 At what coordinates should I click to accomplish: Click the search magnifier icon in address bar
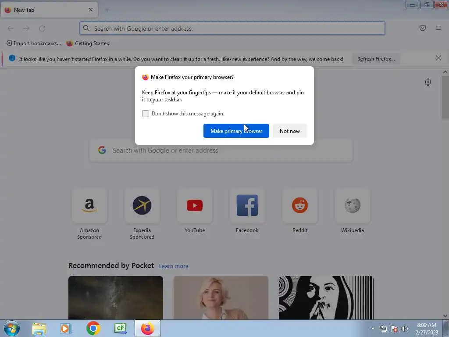pyautogui.click(x=86, y=28)
